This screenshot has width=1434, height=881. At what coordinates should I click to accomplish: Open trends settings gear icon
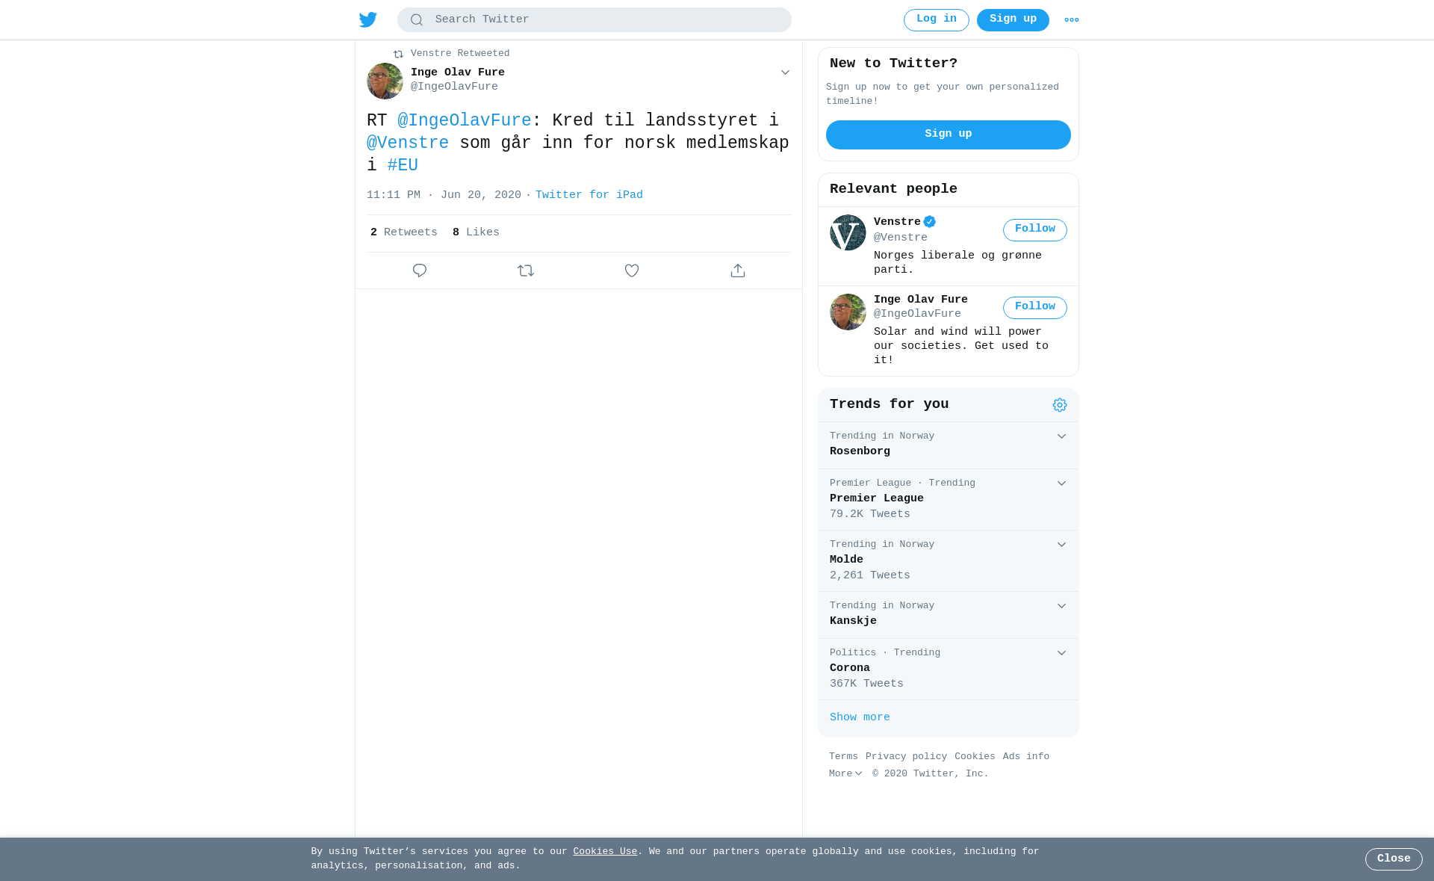(x=1060, y=405)
